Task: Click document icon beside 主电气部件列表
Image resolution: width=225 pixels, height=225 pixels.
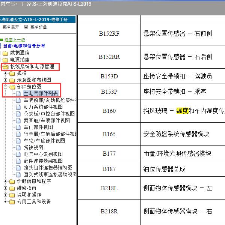Action: coord(18,93)
